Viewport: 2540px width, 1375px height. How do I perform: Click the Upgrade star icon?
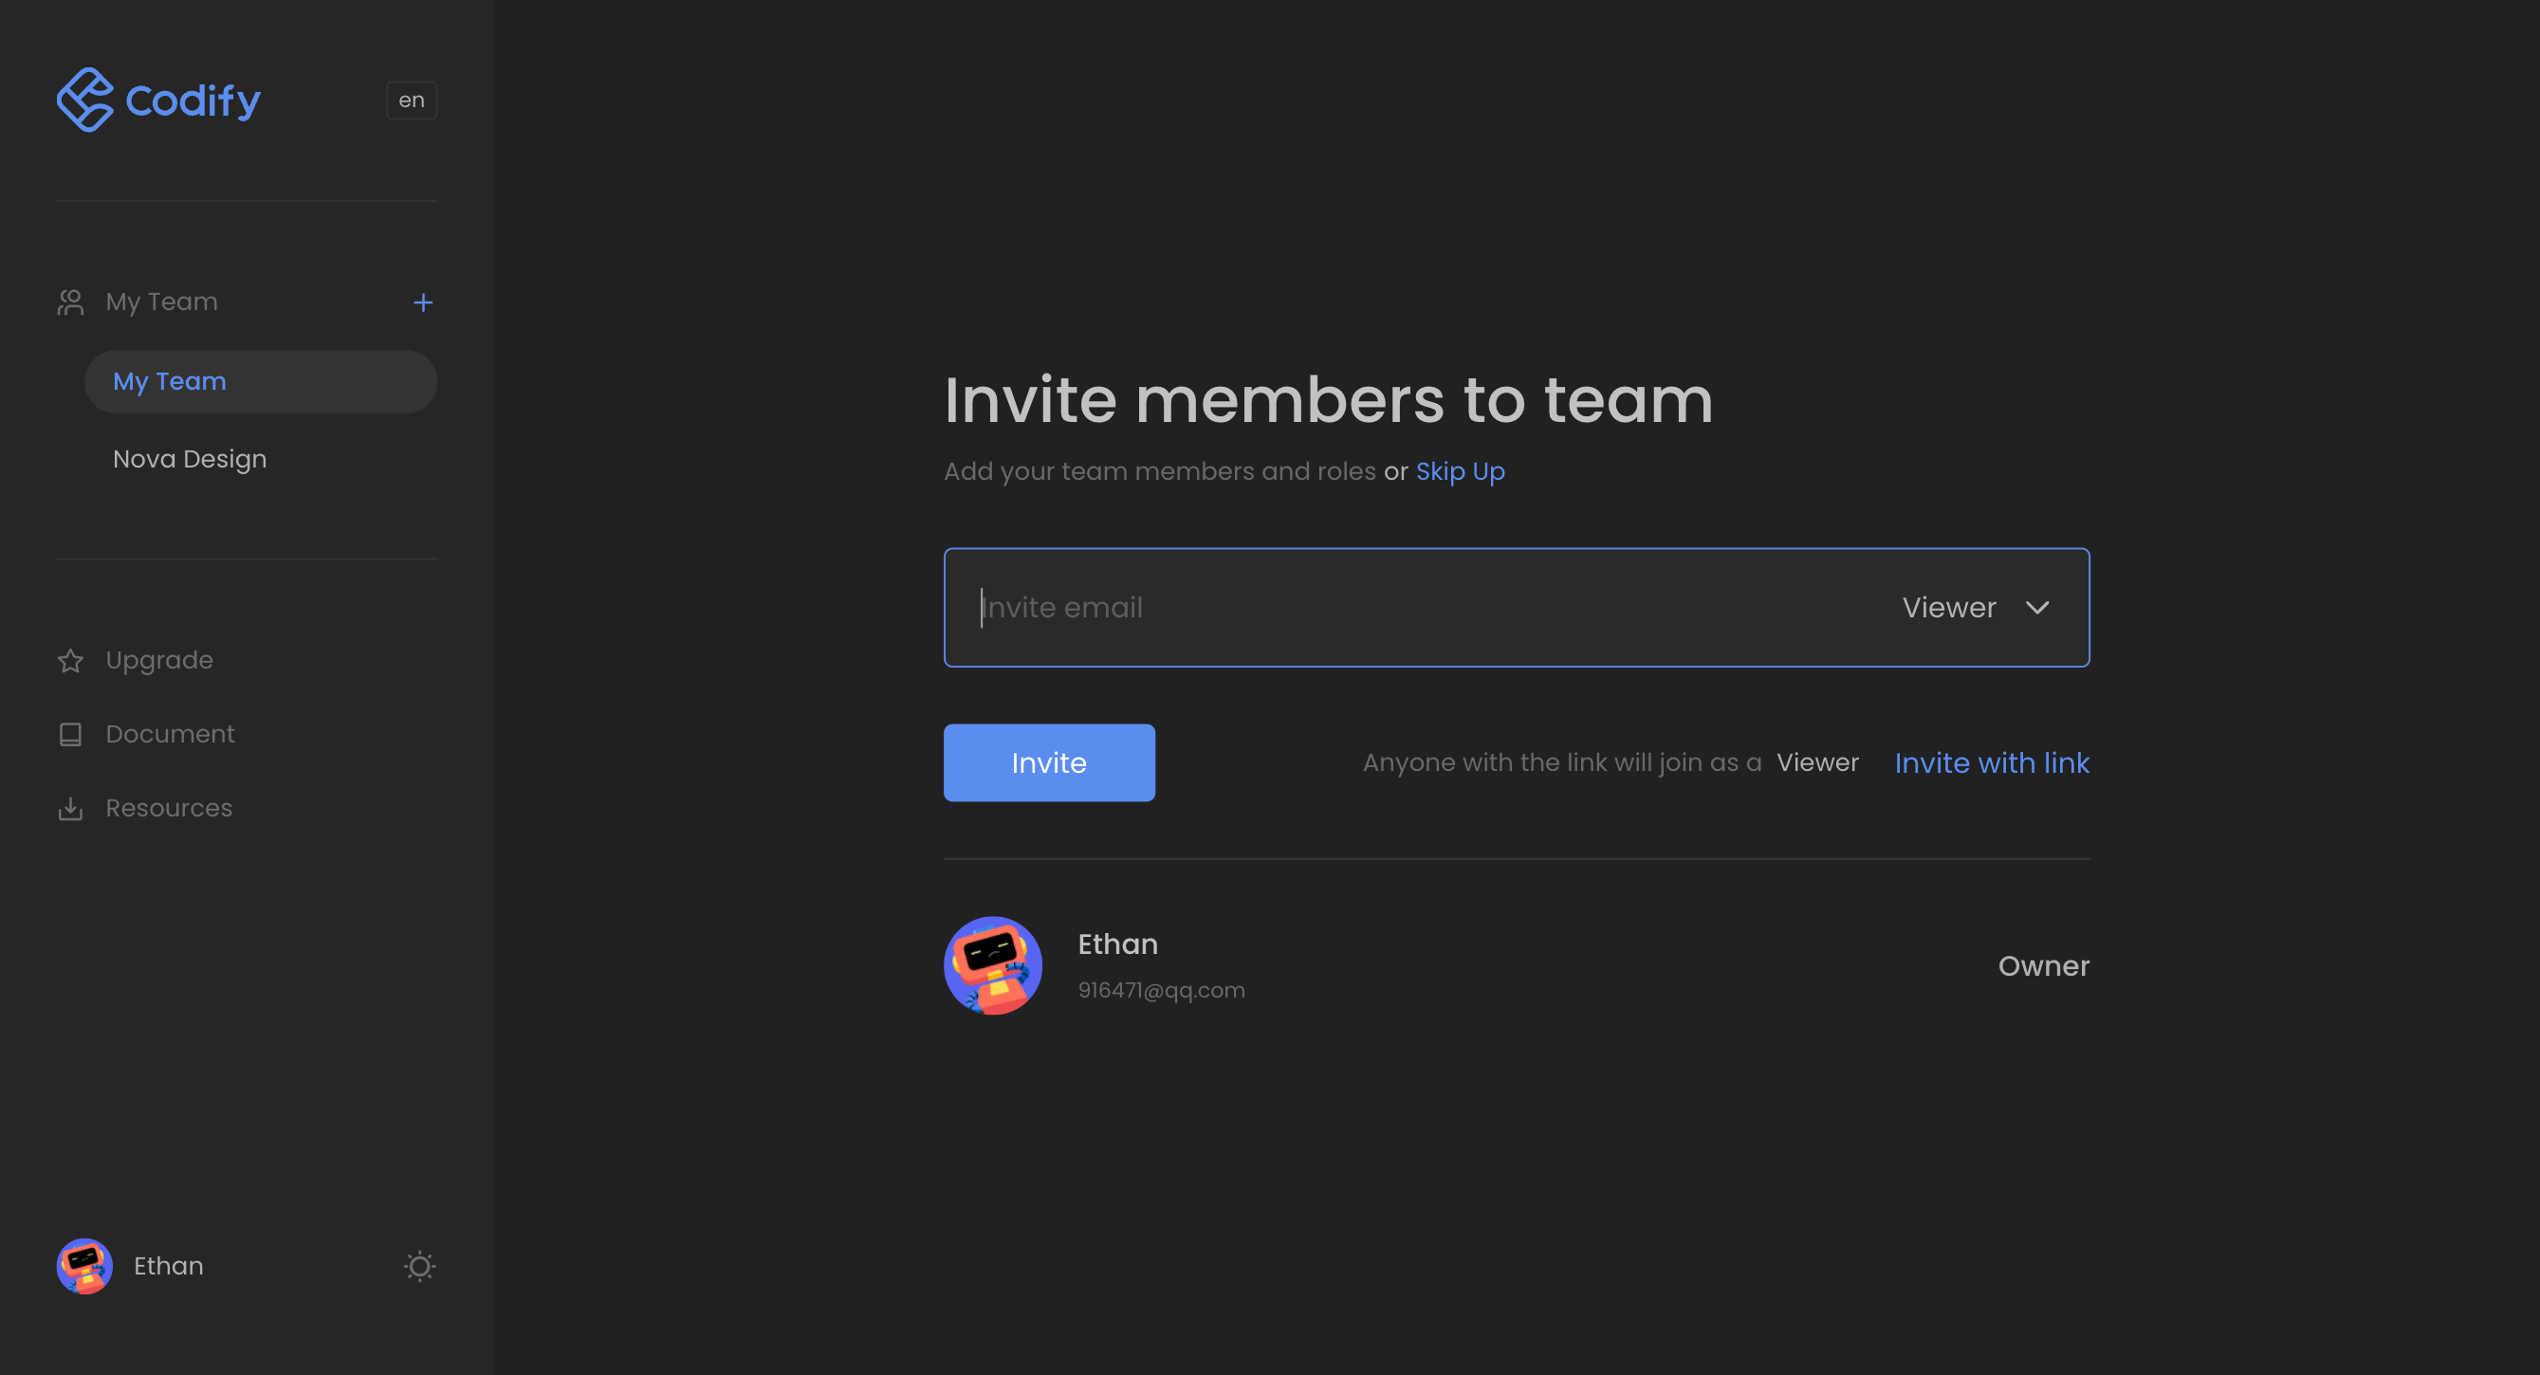click(x=70, y=660)
